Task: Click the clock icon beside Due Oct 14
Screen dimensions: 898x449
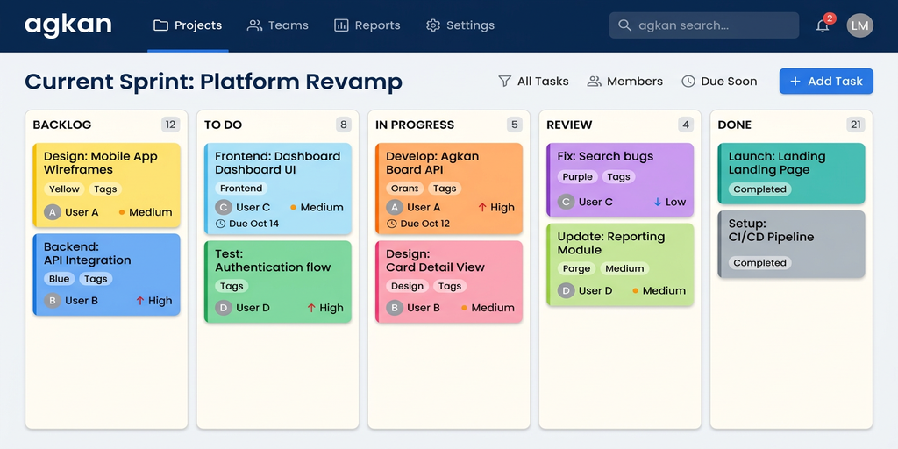Action: (x=221, y=224)
